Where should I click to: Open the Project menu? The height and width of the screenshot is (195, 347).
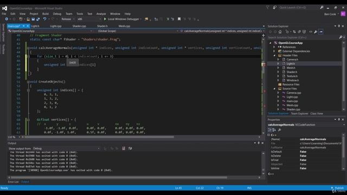pyautogui.click(x=34, y=14)
